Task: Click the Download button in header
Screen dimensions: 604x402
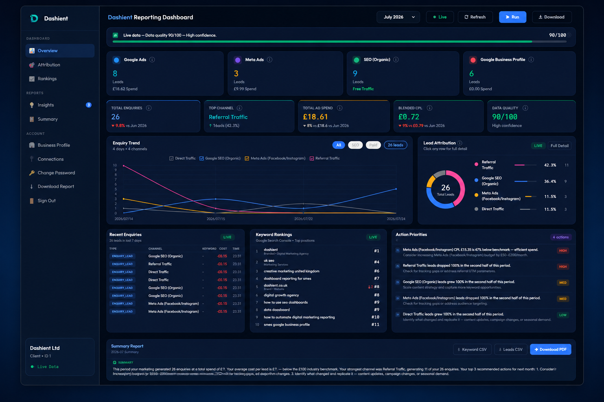Action: point(552,17)
